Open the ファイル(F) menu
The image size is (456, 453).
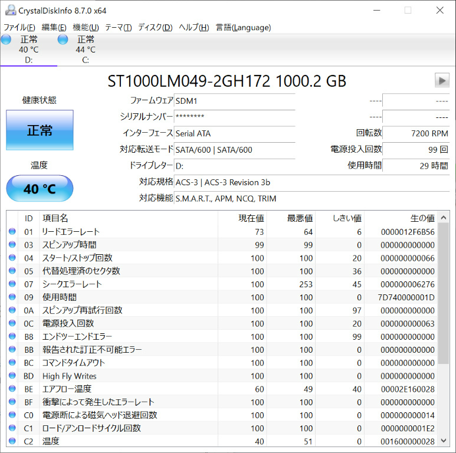(19, 27)
